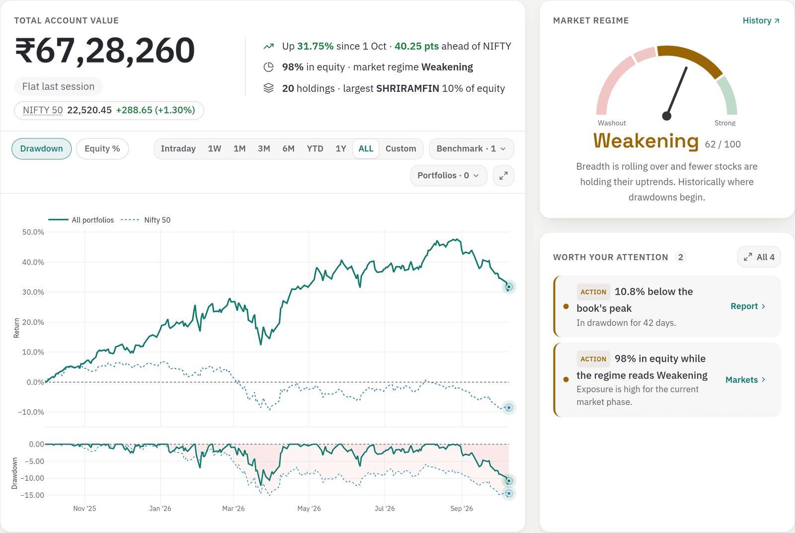This screenshot has height=533, width=795.
Task: Toggle All portfolios series in legend
Action: (x=81, y=220)
